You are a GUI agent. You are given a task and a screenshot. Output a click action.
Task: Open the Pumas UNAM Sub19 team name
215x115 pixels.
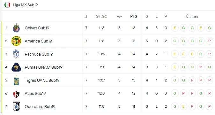tap(43, 67)
